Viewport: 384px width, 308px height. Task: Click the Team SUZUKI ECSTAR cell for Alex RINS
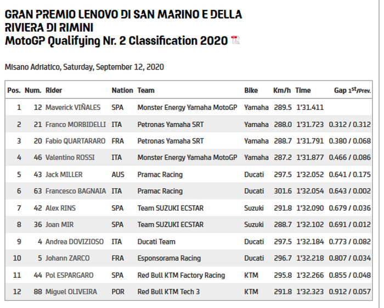click(170, 208)
